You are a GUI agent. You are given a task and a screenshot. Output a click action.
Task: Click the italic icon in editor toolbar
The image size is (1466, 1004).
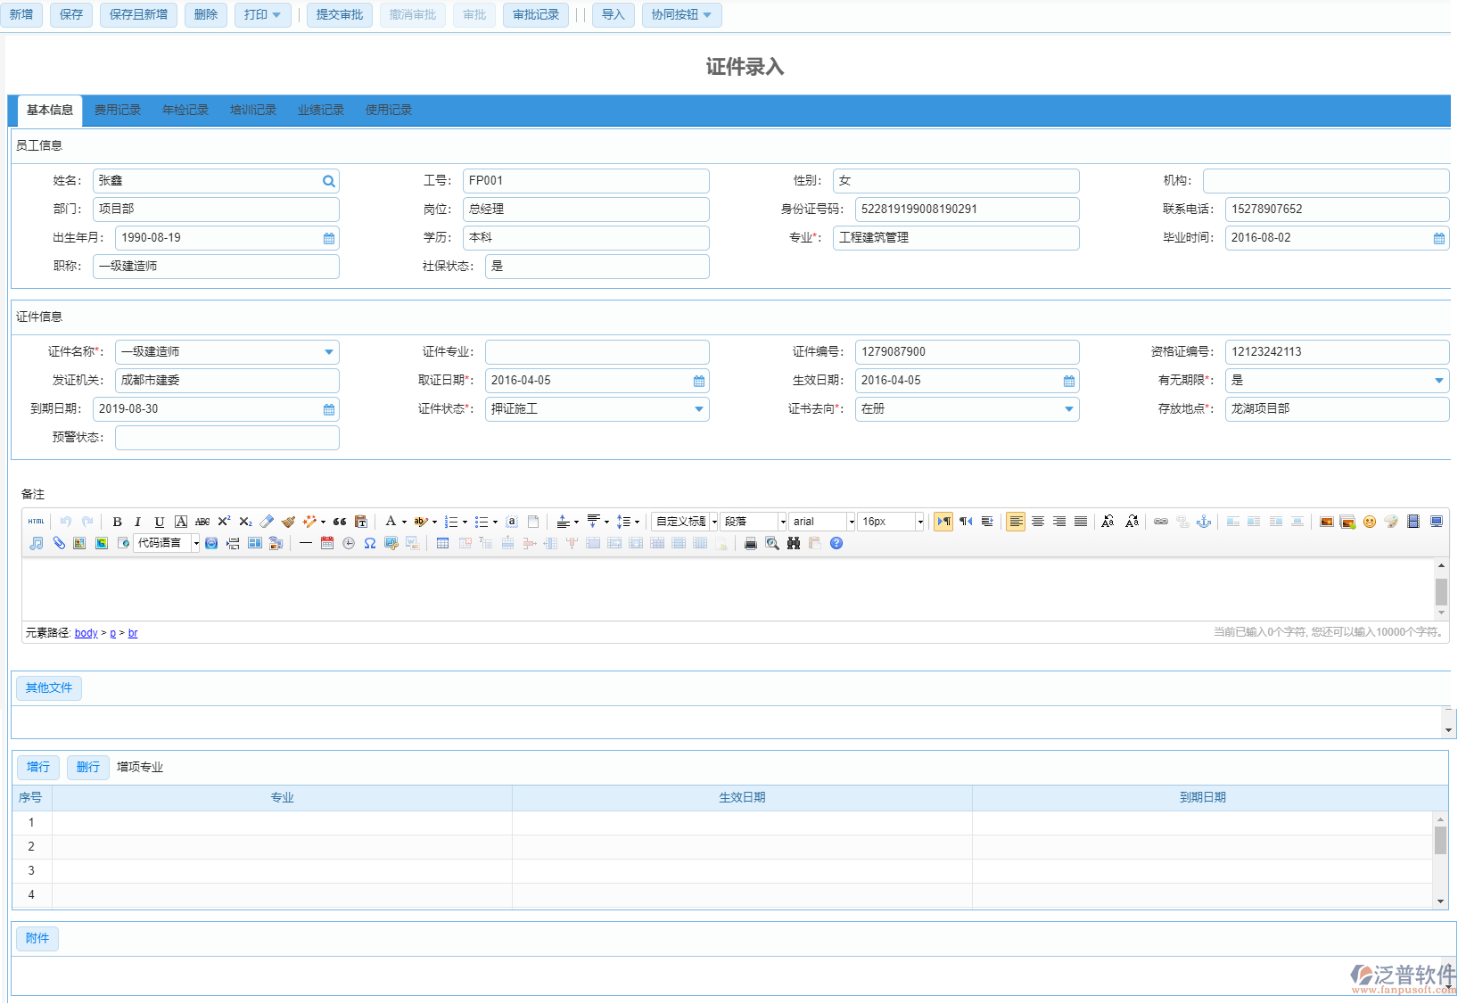pyautogui.click(x=137, y=522)
